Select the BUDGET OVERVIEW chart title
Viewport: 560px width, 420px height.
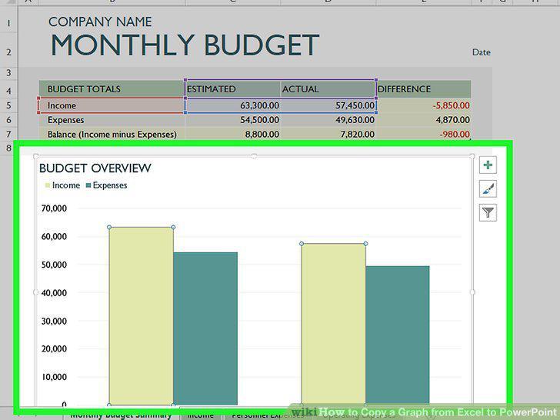tap(95, 168)
